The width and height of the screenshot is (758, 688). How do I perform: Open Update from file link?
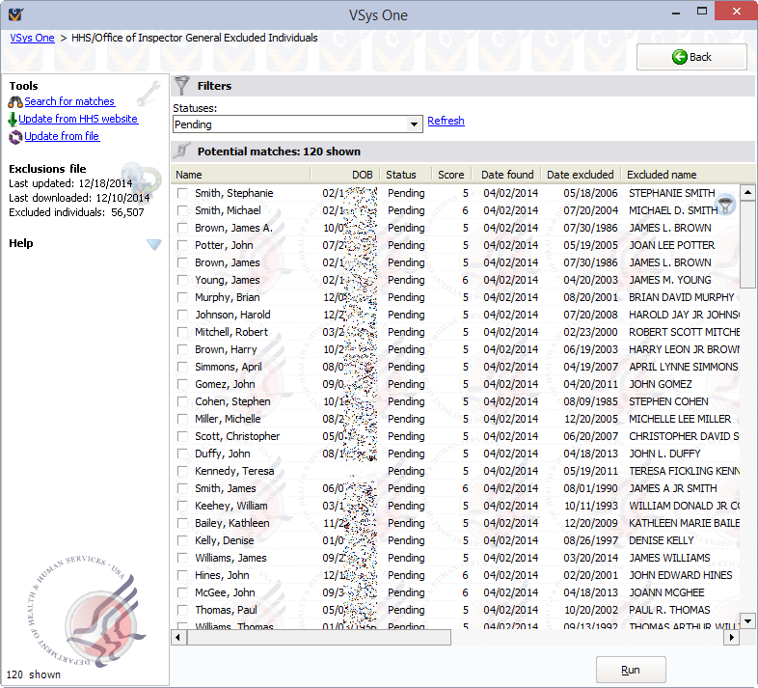tap(62, 136)
